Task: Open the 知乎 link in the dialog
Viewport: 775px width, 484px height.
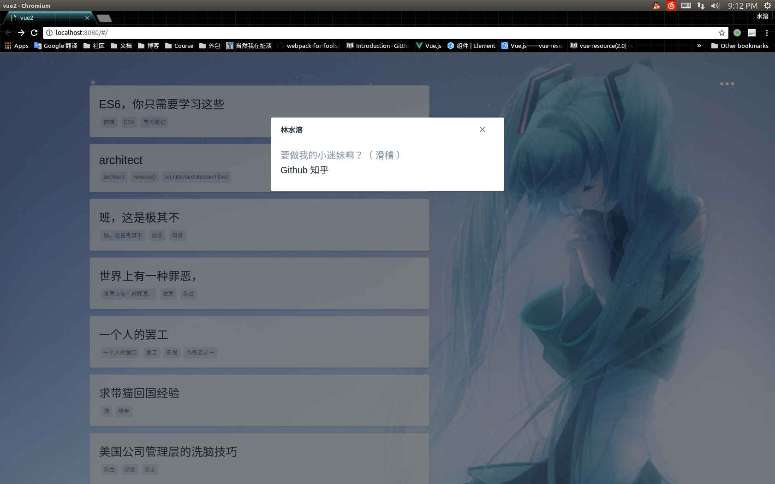Action: pyautogui.click(x=319, y=170)
